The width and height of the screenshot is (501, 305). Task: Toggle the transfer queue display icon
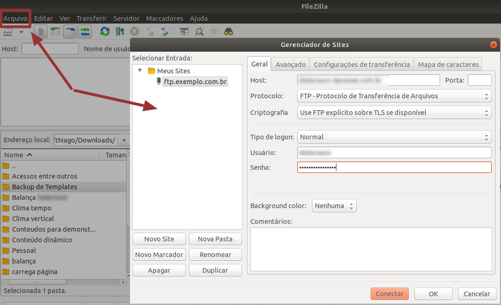(x=85, y=32)
